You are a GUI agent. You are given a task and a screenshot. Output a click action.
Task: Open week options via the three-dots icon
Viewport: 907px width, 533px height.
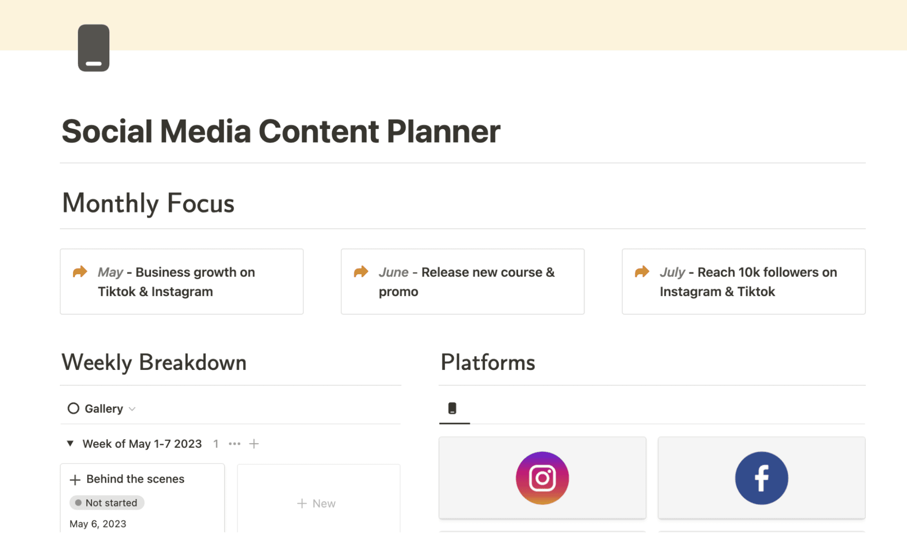(x=234, y=443)
